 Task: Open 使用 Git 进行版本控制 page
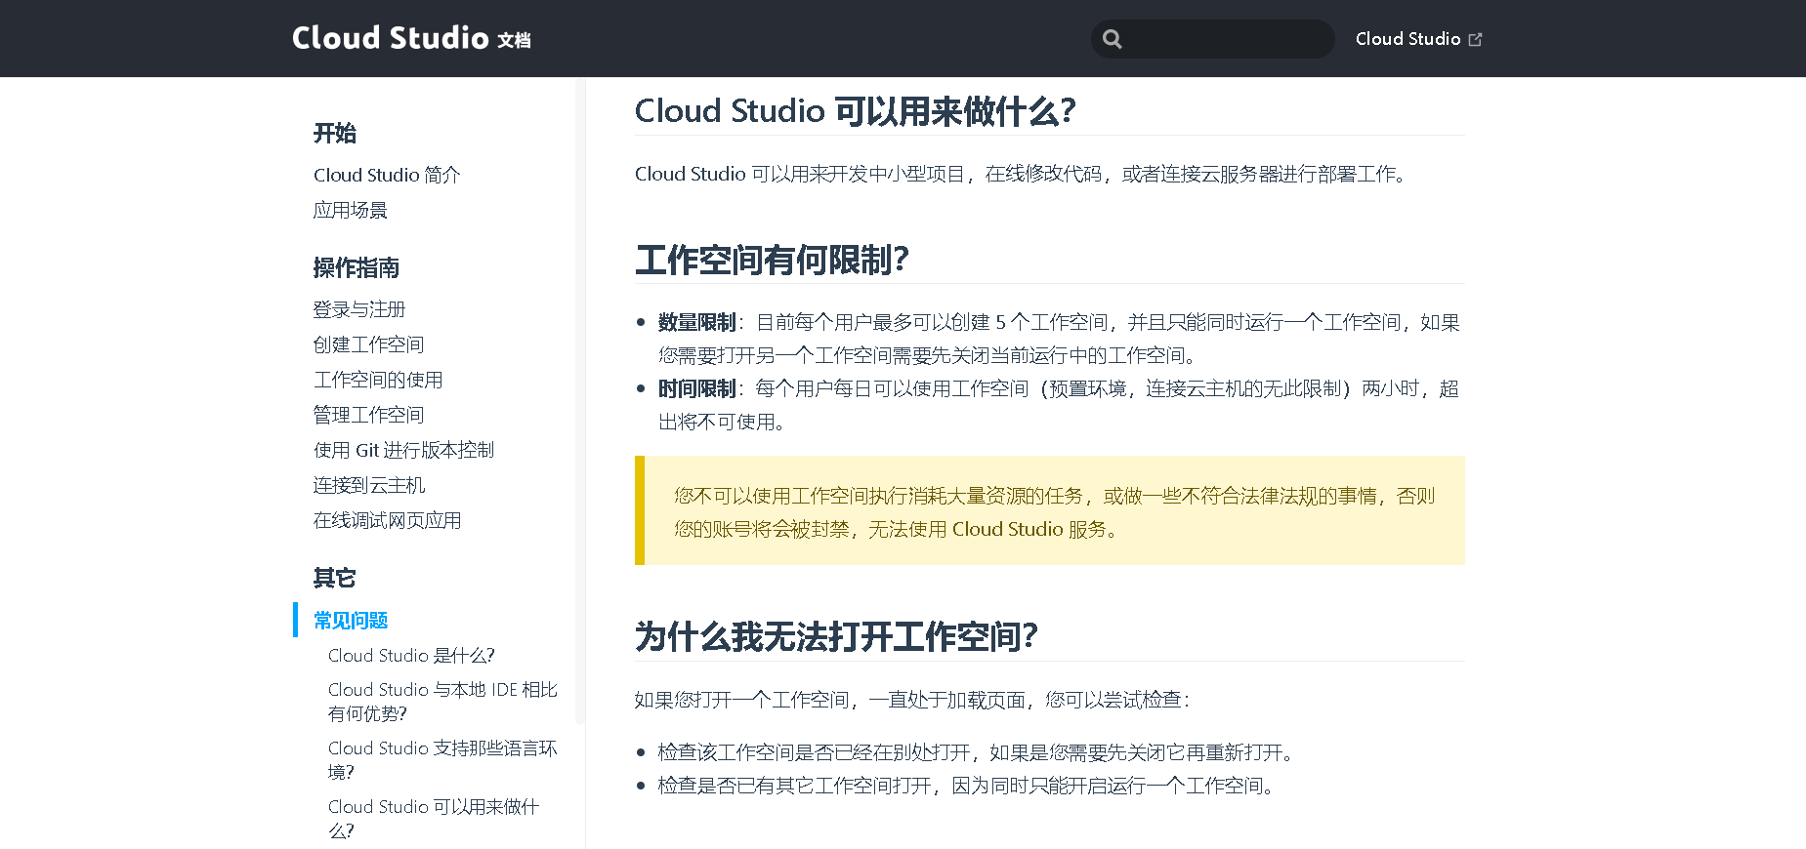403,450
